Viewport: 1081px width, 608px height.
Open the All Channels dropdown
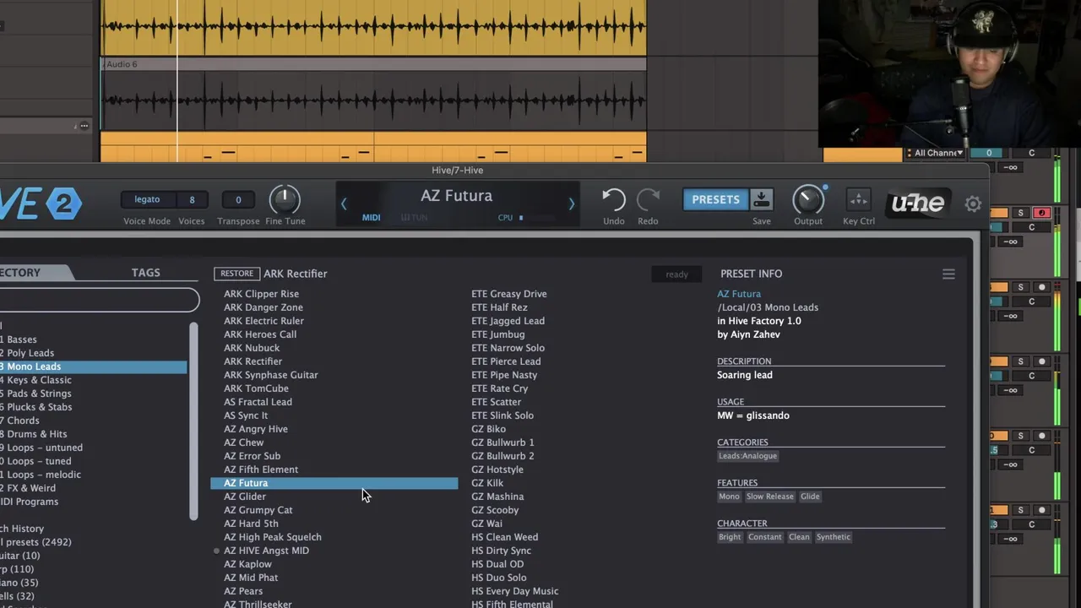tap(936, 153)
